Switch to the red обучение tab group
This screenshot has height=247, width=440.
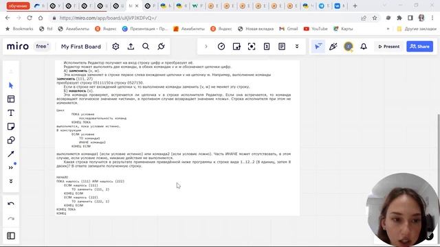click(x=19, y=5)
